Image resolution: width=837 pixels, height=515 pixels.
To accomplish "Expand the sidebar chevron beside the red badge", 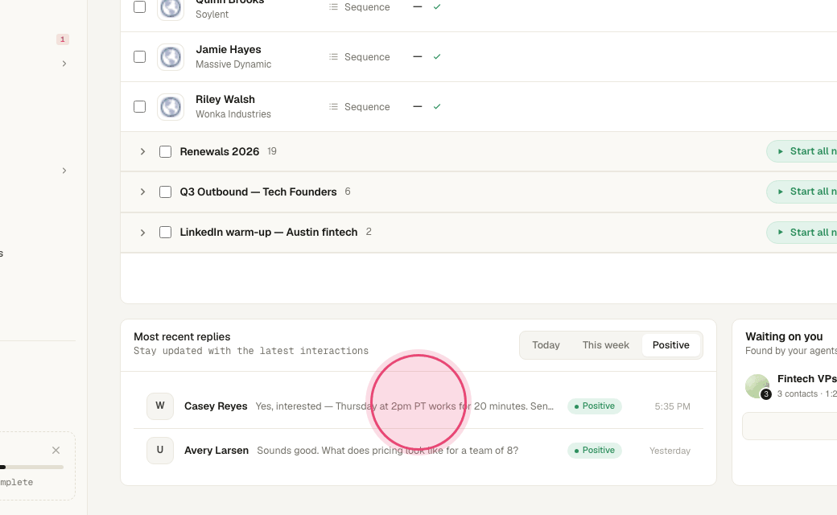I will pyautogui.click(x=64, y=64).
